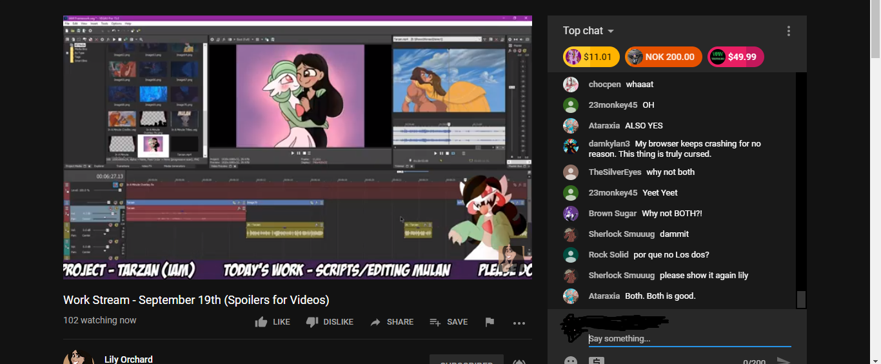Image resolution: width=881 pixels, height=364 pixels.
Task: Click the message 'why not both'
Action: coord(671,172)
